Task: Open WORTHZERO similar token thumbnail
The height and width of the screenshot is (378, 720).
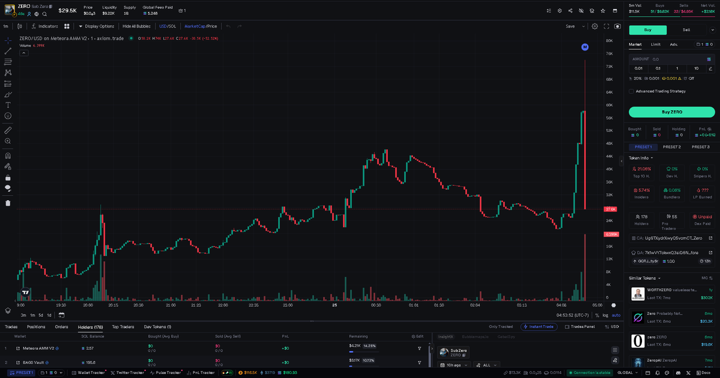Action: pyautogui.click(x=638, y=294)
